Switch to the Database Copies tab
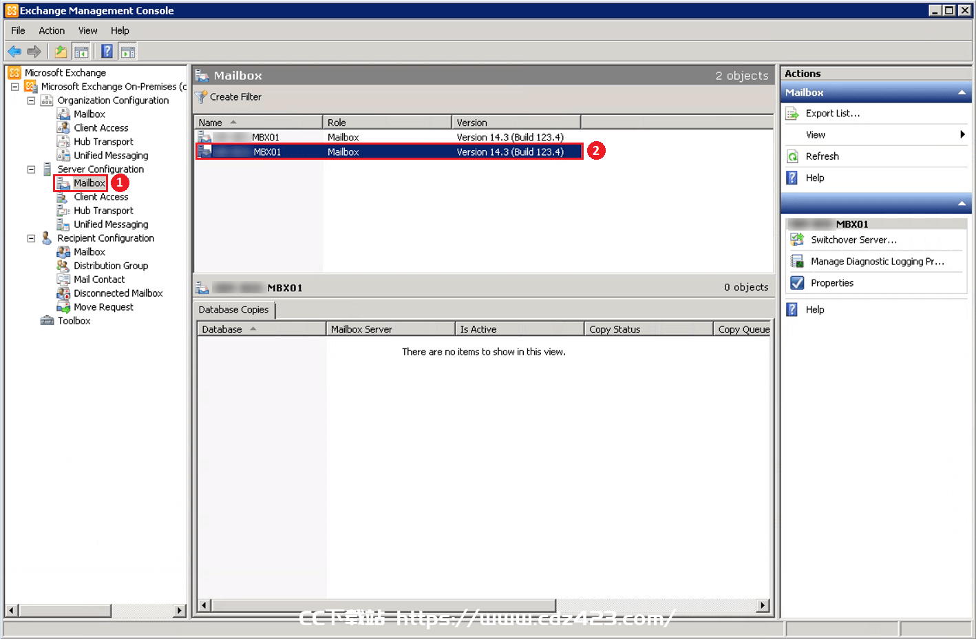The width and height of the screenshot is (976, 639). tap(234, 310)
